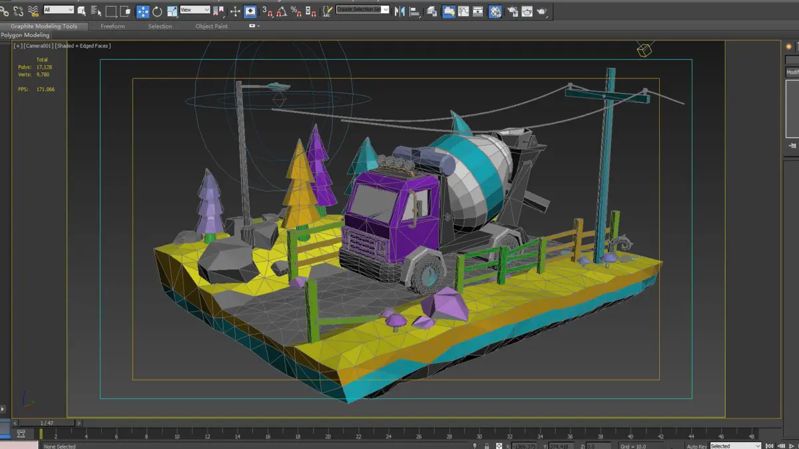Click the Select and Link chain icon

[4, 11]
